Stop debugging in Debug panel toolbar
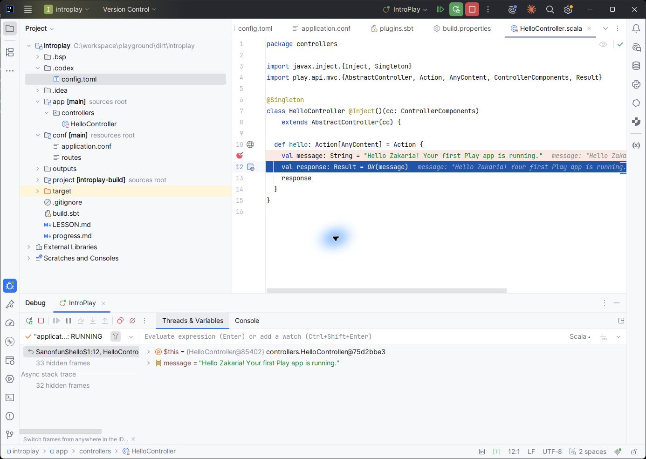 (41, 321)
